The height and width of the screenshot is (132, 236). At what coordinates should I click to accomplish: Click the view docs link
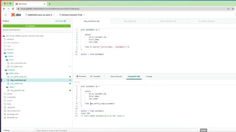coord(60,21)
